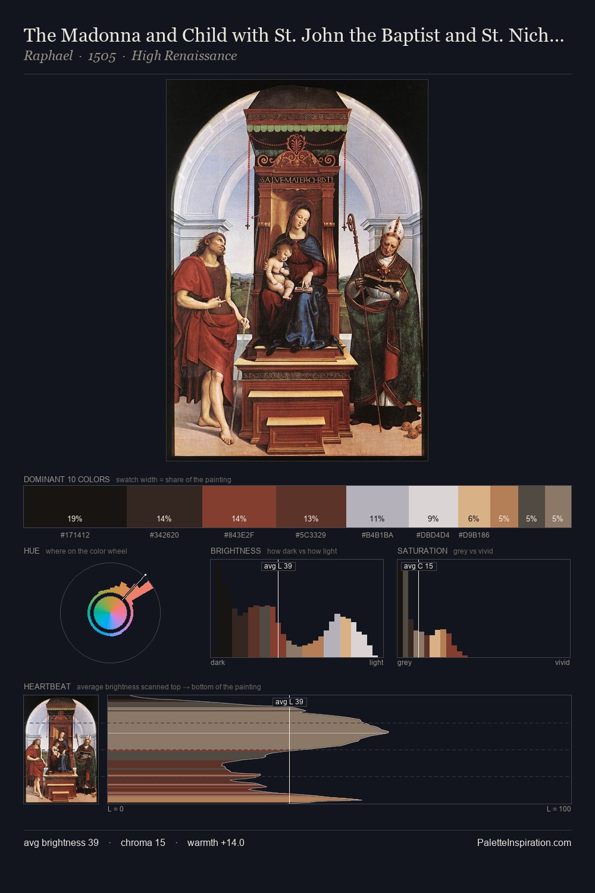This screenshot has width=595, height=893.
Task: Click the 'vivid' axis label
Action: coord(562,663)
